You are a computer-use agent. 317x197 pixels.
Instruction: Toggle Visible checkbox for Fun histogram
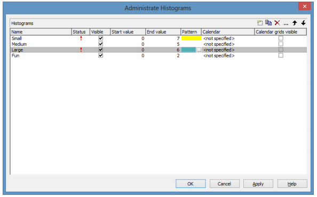pos(100,55)
